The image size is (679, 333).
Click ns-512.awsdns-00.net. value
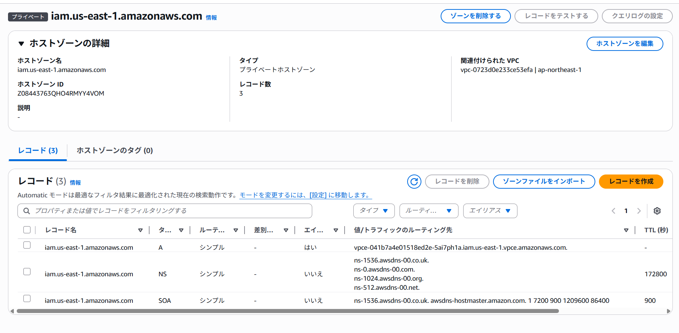tap(387, 288)
